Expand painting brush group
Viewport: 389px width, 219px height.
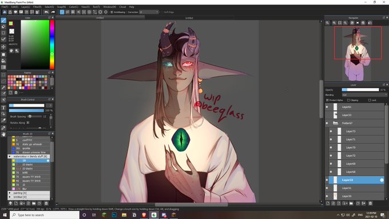coord(9,193)
